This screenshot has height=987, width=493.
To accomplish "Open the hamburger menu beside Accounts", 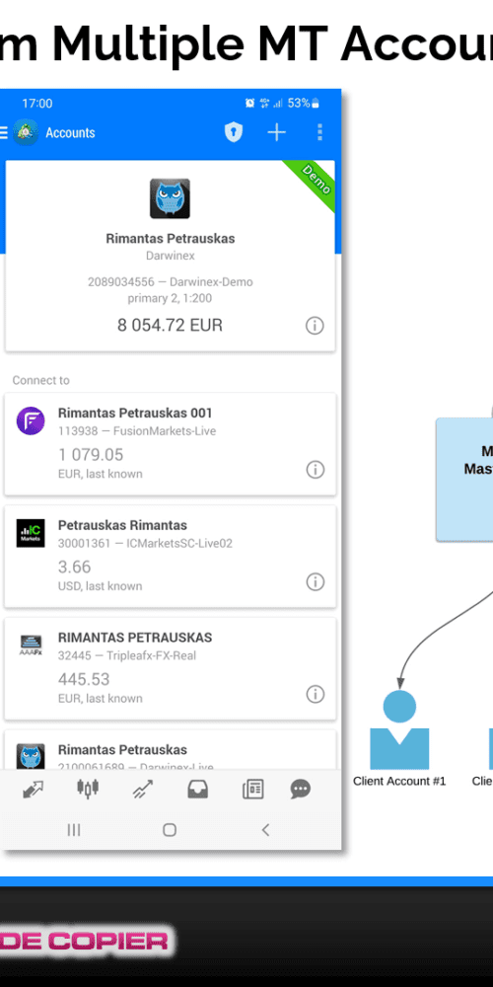I will (3, 132).
